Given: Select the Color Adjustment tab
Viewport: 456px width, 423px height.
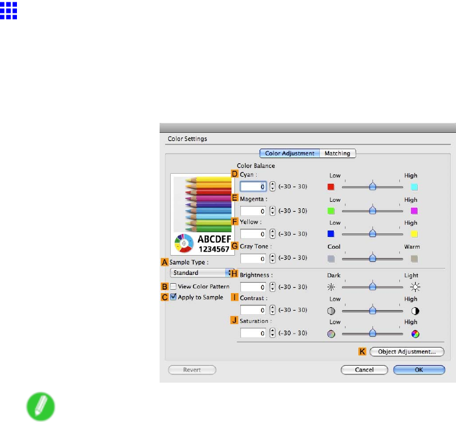Looking at the screenshot, I should [289, 153].
